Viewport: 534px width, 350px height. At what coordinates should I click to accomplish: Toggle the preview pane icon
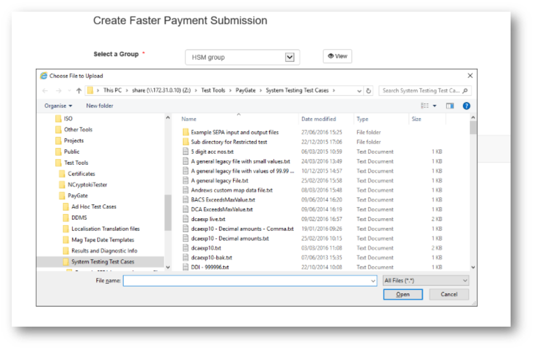pyautogui.click(x=450, y=106)
